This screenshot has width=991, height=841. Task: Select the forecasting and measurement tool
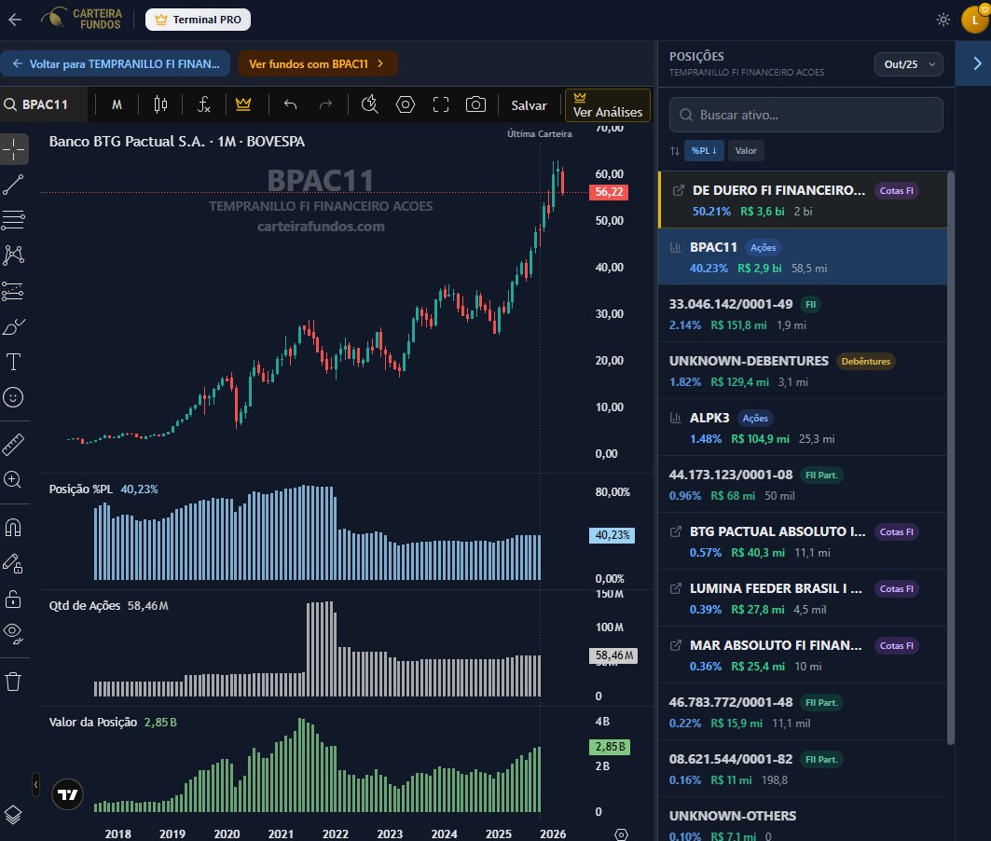(x=14, y=291)
